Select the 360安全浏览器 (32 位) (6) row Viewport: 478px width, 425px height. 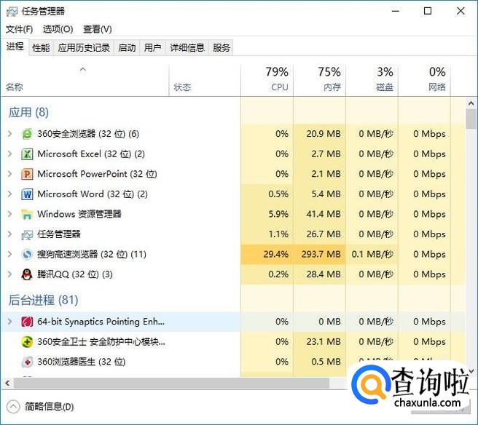click(x=232, y=134)
